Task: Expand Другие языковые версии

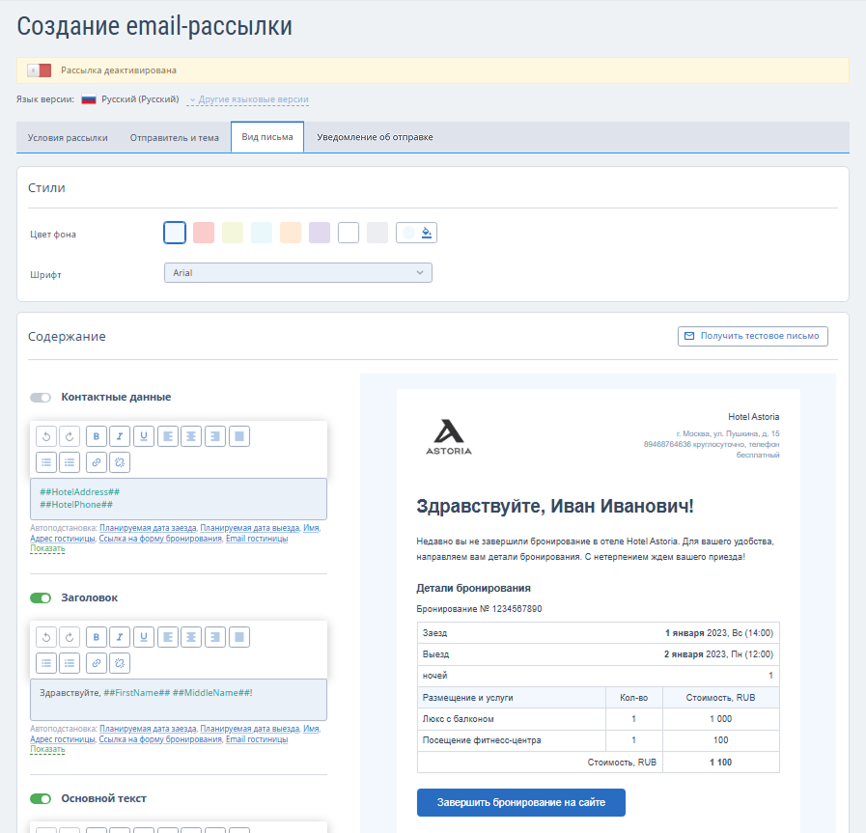Action: click(249, 99)
